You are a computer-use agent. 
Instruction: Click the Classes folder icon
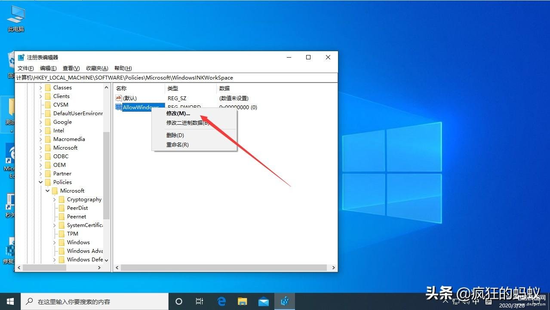coord(48,88)
